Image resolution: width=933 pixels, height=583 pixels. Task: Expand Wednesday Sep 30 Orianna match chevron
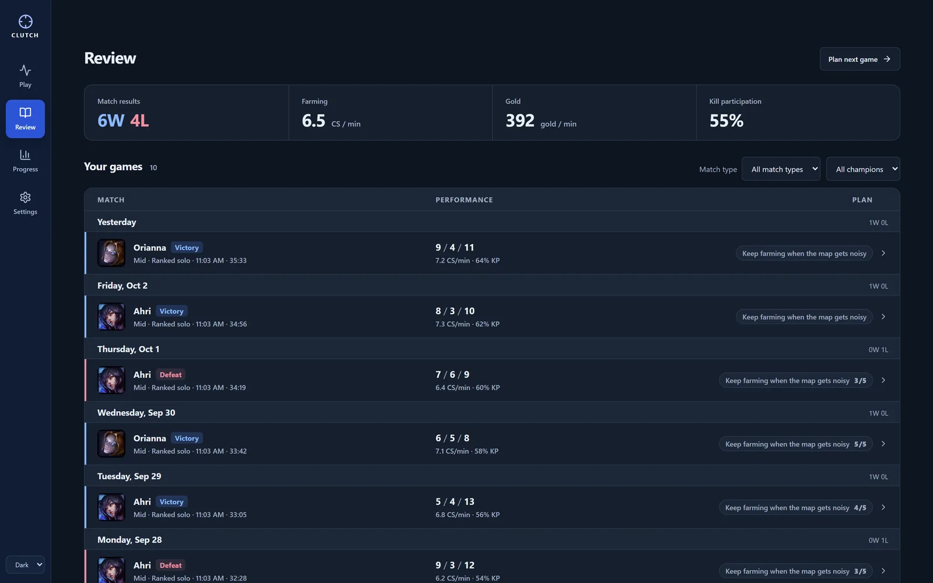883,444
